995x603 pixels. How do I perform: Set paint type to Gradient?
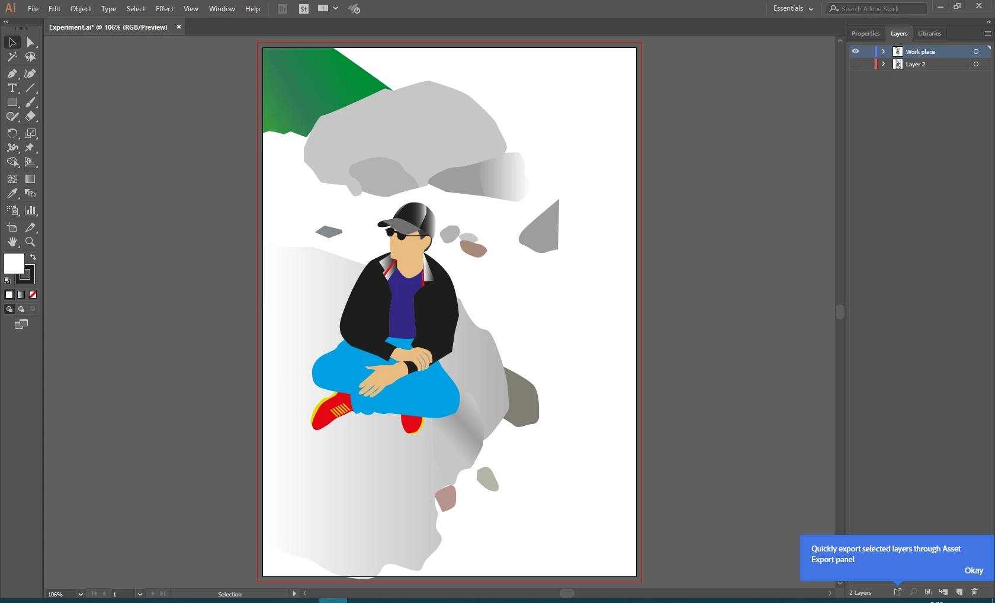tap(21, 294)
